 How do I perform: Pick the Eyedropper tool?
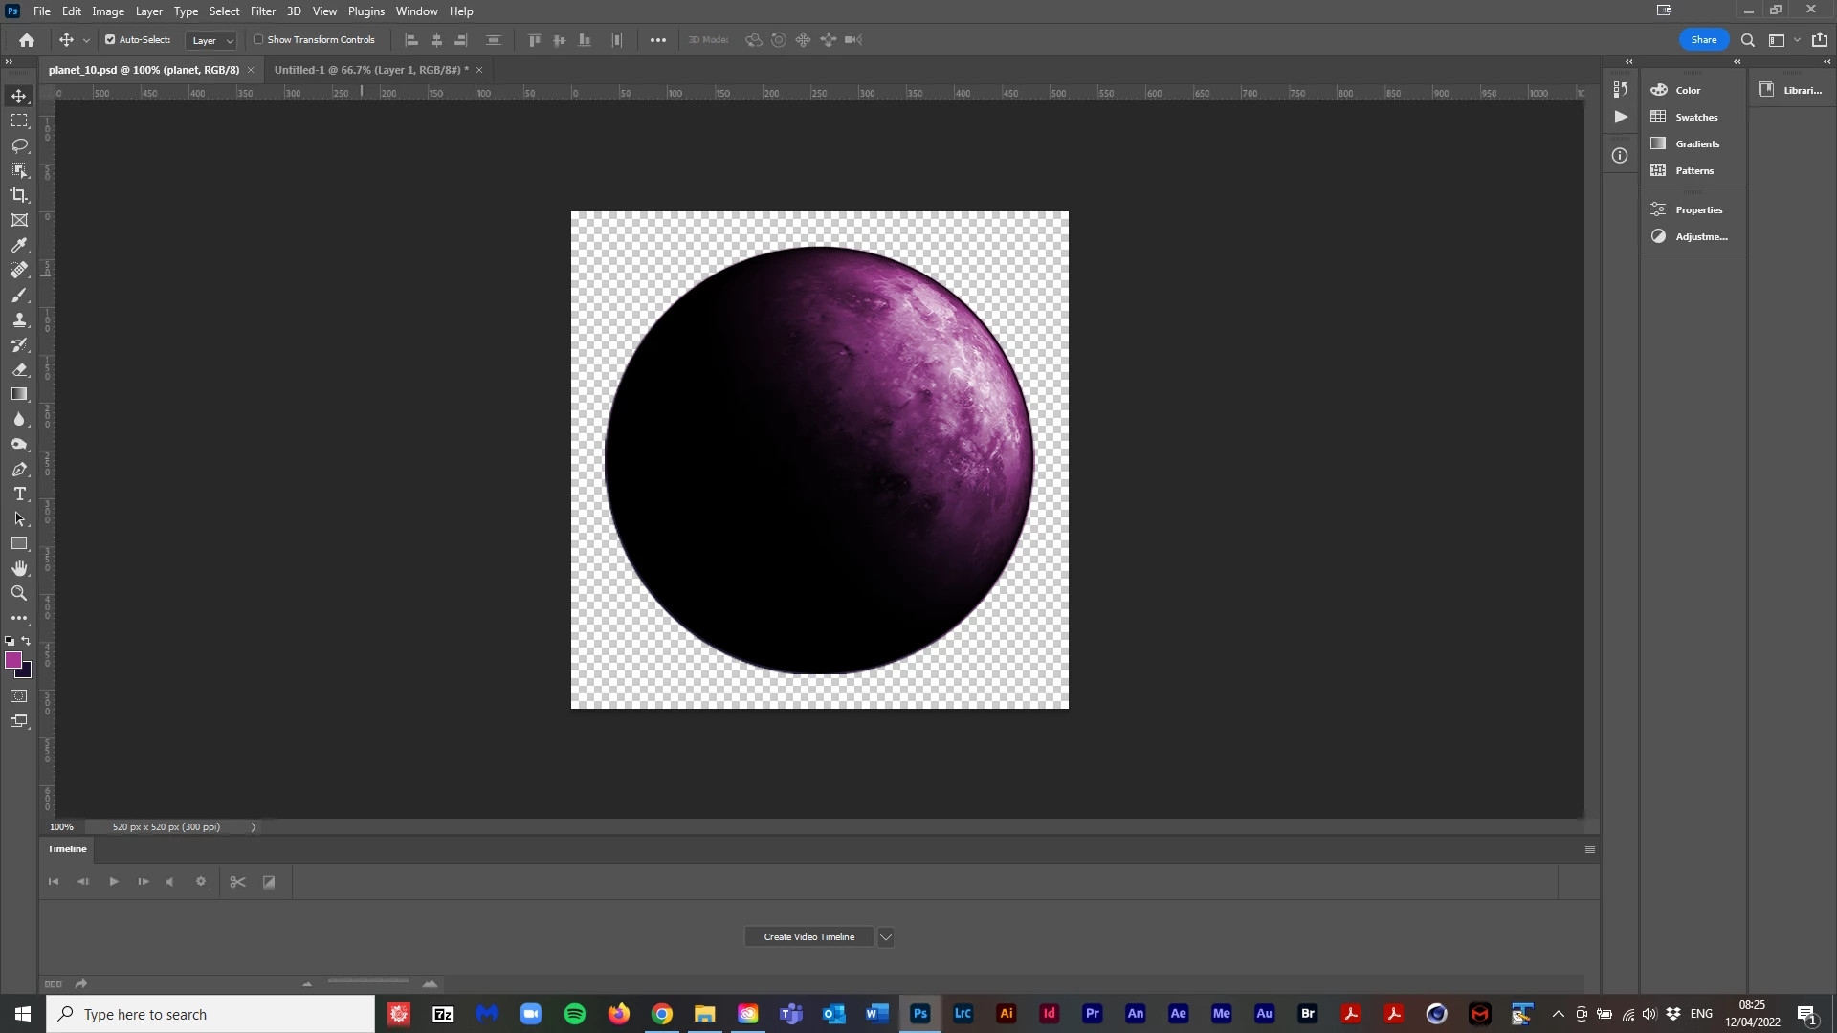pos(19,246)
